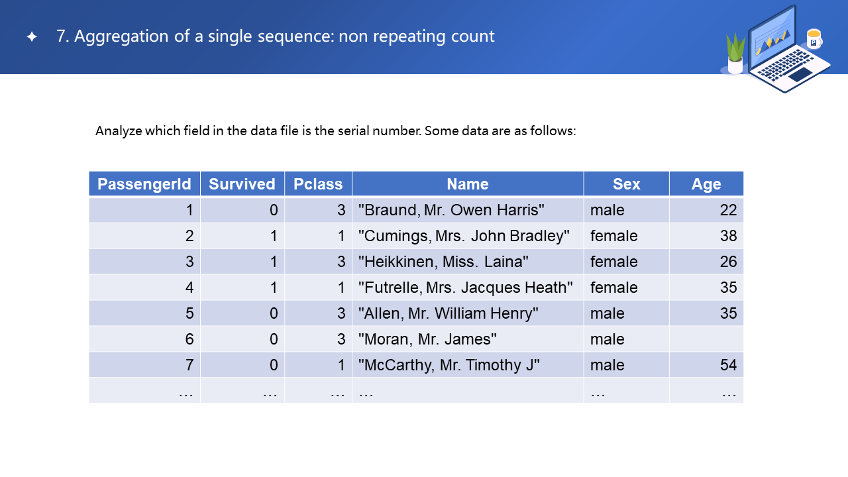Viewport: 848px width, 477px height.
Task: Click the four-pointed star bullet icon
Action: [x=32, y=37]
